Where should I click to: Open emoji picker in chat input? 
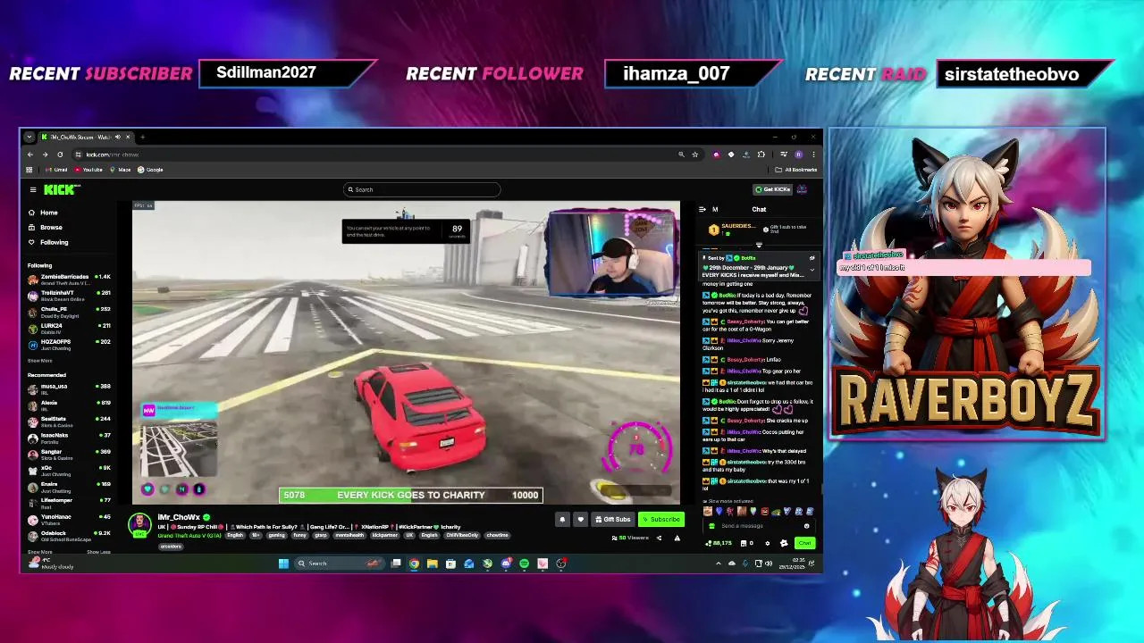point(806,526)
